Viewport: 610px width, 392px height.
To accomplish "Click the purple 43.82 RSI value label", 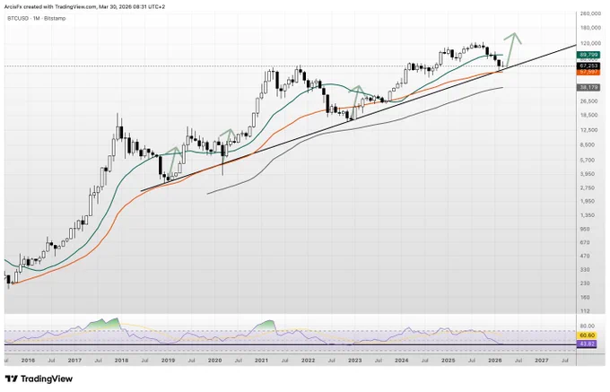I will 587,344.
